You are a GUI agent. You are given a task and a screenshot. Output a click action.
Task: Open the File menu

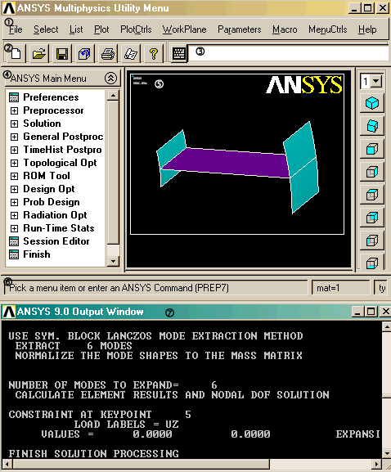16,29
